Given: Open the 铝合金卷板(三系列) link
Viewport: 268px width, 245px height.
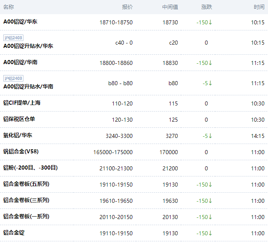Looking at the screenshot, I should coord(26,200).
